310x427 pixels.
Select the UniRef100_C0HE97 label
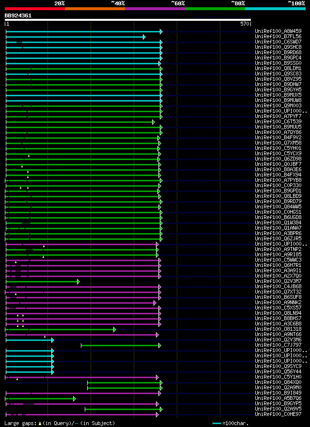(x=278, y=415)
